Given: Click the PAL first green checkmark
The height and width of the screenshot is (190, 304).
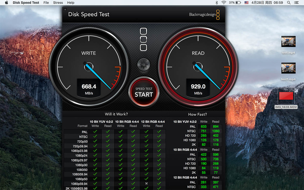Looking at the screenshot, I should click(x=95, y=132).
